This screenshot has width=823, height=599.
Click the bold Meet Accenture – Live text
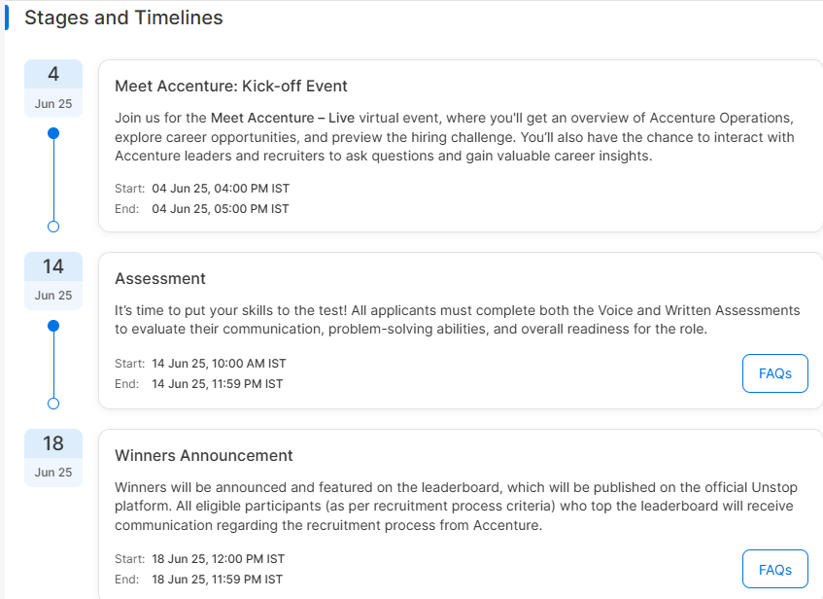[x=283, y=118]
